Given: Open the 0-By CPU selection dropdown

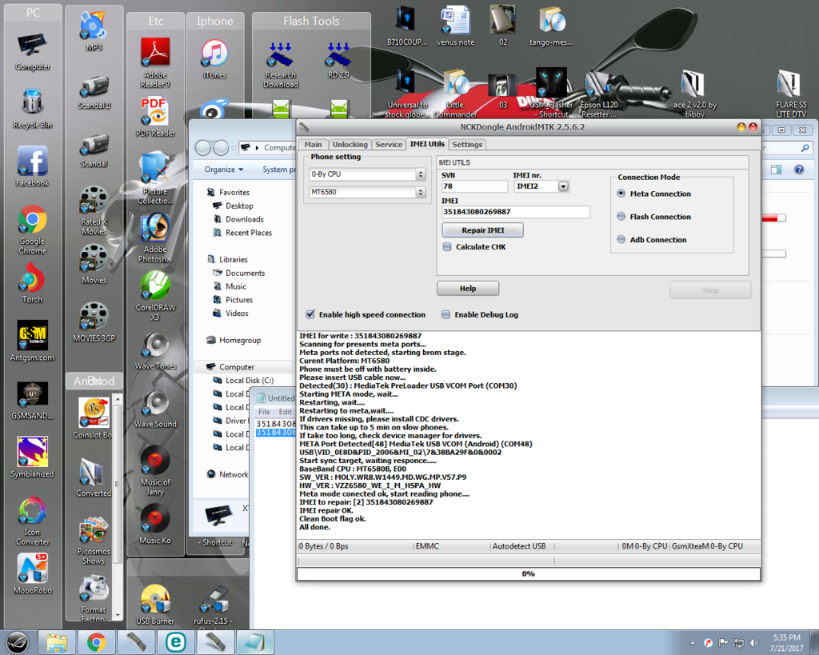Looking at the screenshot, I should click(421, 174).
